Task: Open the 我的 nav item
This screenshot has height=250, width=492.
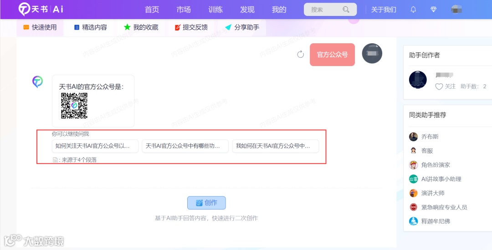Action: coord(279,10)
